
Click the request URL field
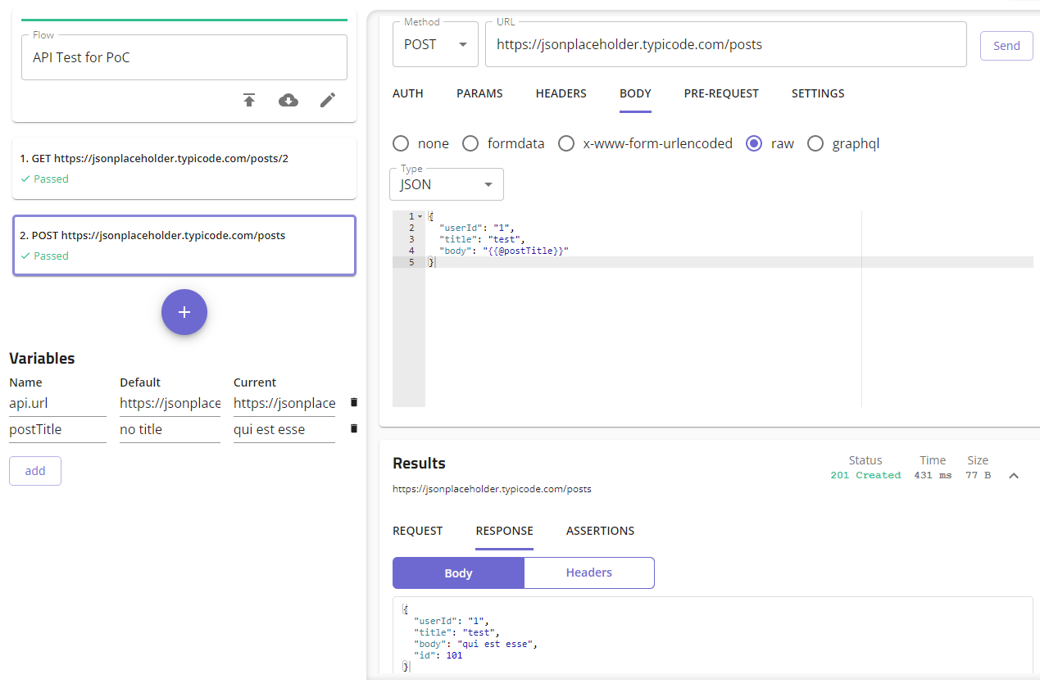tap(726, 44)
